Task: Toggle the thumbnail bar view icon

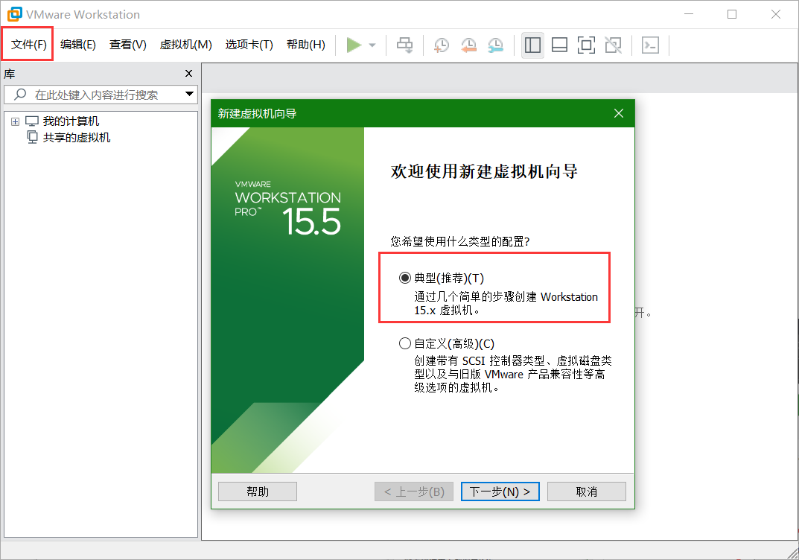Action: pyautogui.click(x=559, y=45)
